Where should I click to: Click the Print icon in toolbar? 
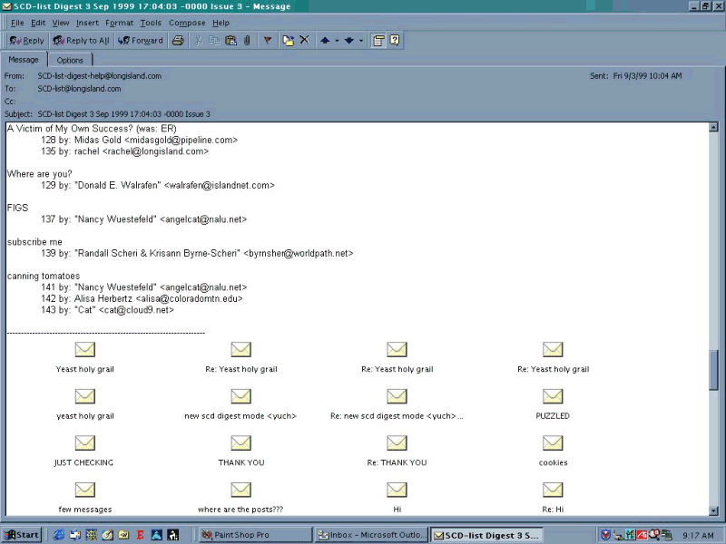point(179,40)
